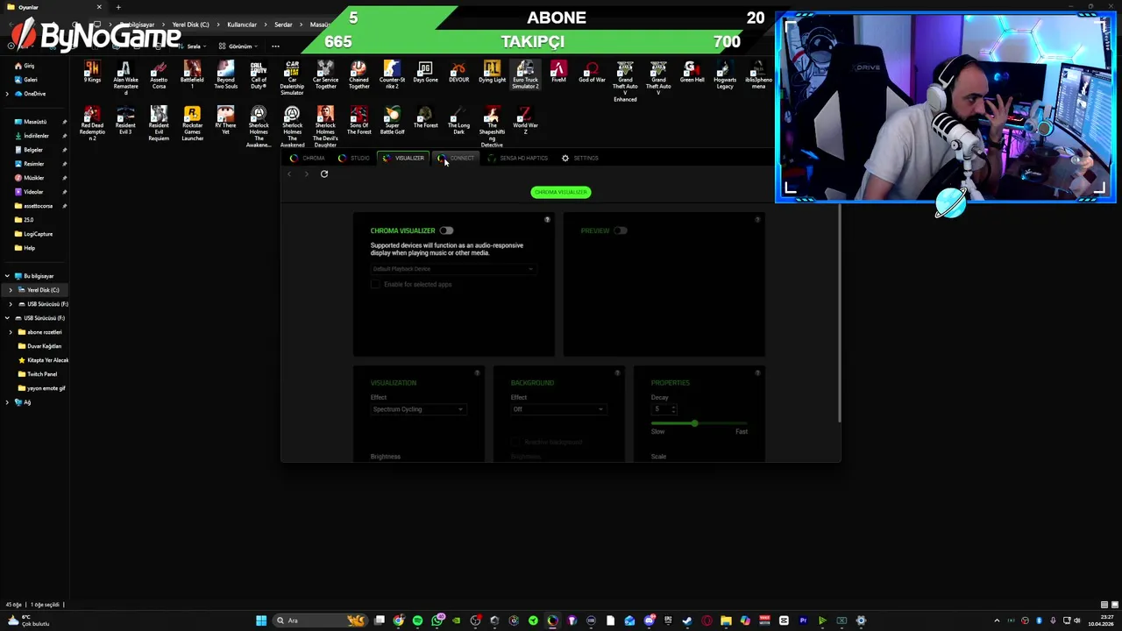Open the SETTINGS tab
This screenshot has height=631, width=1122.
tap(579, 159)
